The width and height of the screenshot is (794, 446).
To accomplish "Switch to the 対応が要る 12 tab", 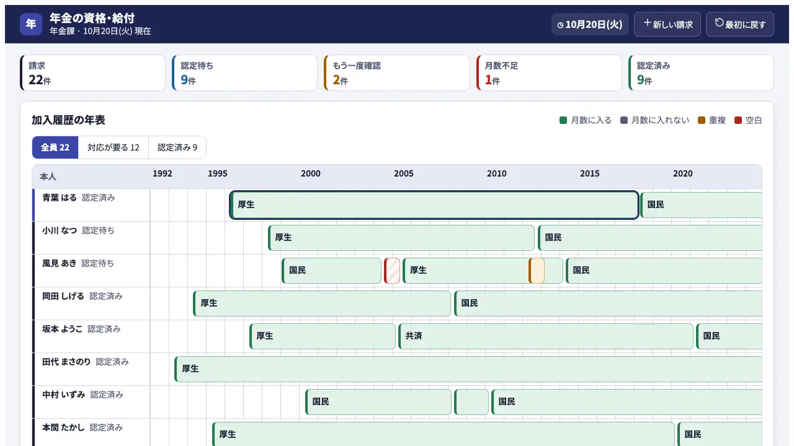I will click(x=114, y=147).
